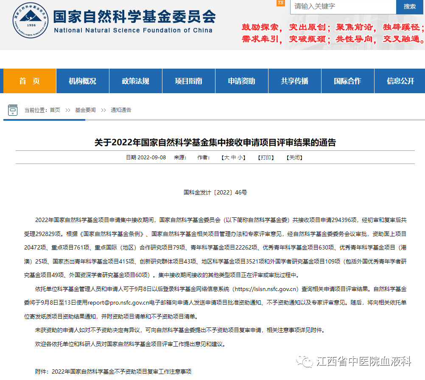The width and height of the screenshot is (425, 380).
Task: Focus the keyword search input field
Action: point(343,6)
